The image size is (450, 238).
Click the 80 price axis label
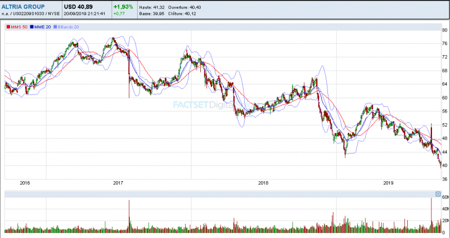[x=445, y=30]
